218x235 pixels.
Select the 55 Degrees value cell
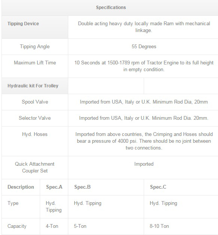pos(144,47)
